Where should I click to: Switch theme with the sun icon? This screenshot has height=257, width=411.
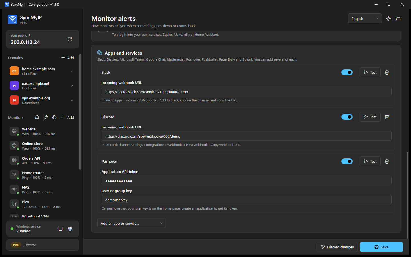(388, 19)
